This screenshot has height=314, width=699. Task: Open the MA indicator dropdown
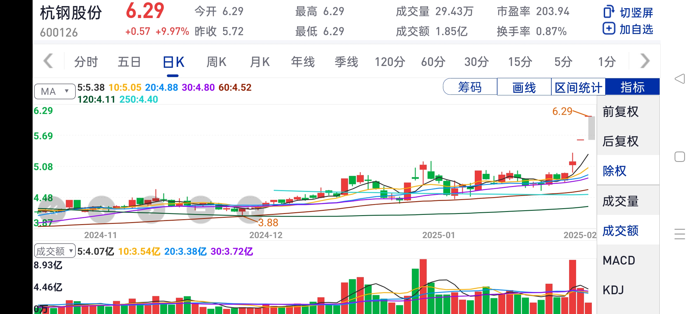(55, 92)
